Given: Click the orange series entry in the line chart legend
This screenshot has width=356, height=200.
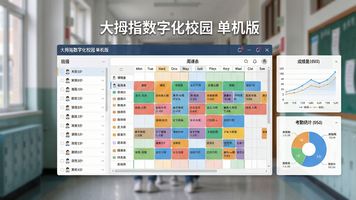Looking at the screenshot, I should tap(318, 107).
